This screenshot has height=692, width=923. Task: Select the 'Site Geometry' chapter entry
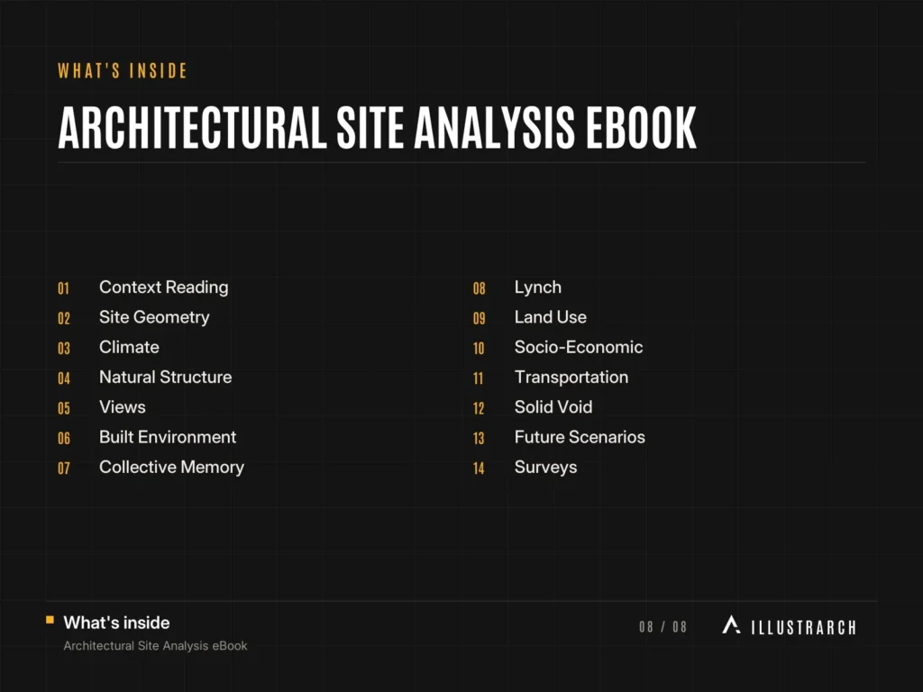point(154,317)
